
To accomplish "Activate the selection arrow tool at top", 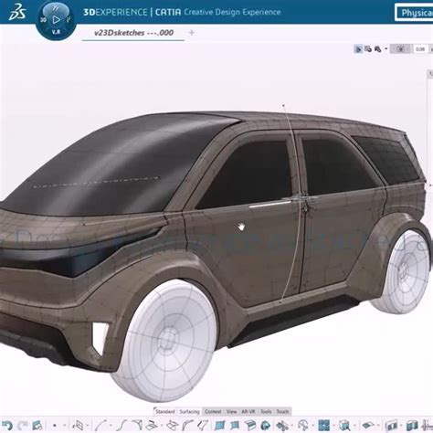I will (358, 49).
